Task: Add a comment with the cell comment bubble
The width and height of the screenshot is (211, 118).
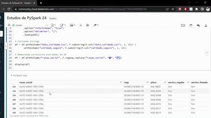Action: click(207, 53)
